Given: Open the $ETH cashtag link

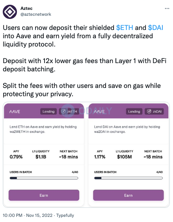Looking at the screenshot, I should (125, 28).
